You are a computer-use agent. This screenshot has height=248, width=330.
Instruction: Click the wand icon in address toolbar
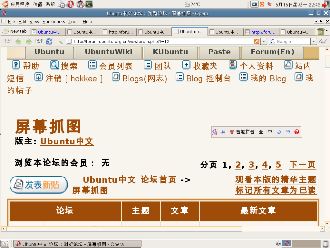click(60, 41)
